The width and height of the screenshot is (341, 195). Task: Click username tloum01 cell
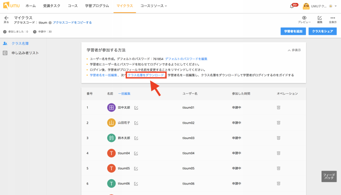pos(188,107)
